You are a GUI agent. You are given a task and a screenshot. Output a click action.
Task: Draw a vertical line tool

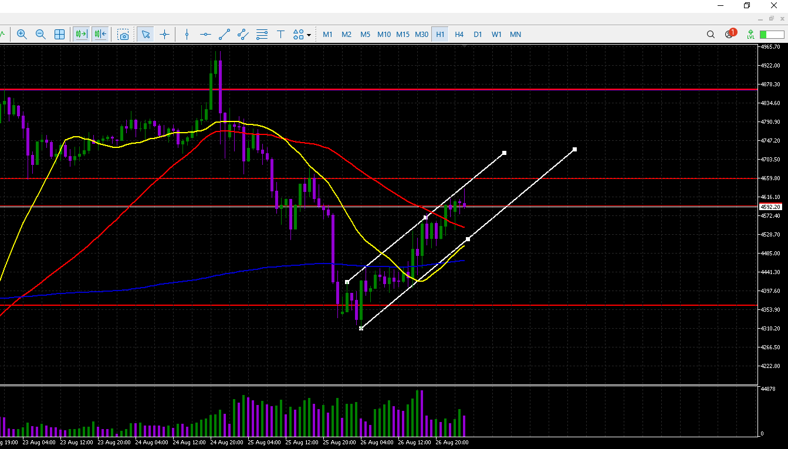[x=187, y=35]
